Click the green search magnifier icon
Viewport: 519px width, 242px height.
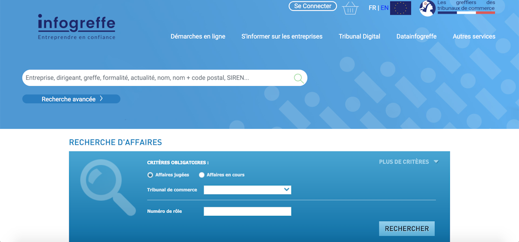point(299,78)
